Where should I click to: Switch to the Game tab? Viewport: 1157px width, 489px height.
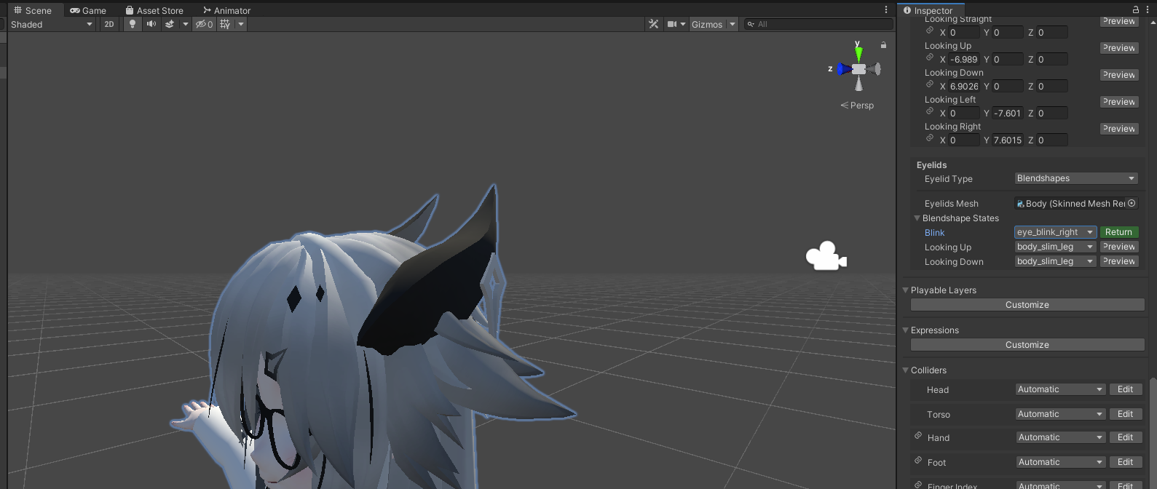88,10
